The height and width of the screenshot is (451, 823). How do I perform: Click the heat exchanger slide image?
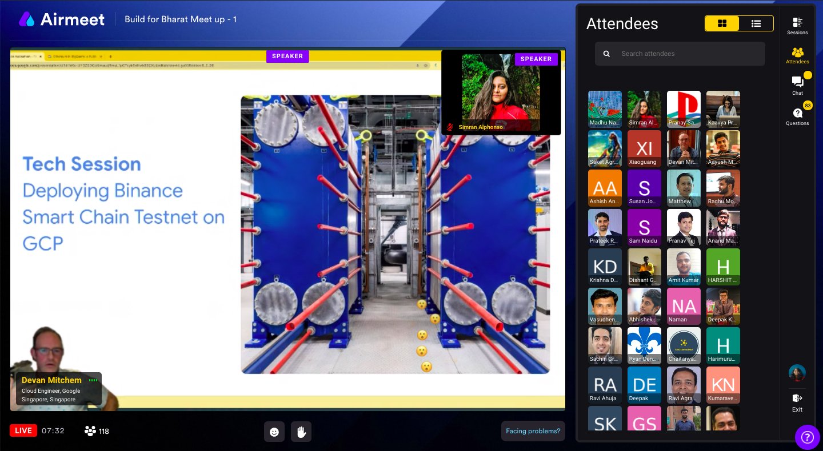click(395, 235)
